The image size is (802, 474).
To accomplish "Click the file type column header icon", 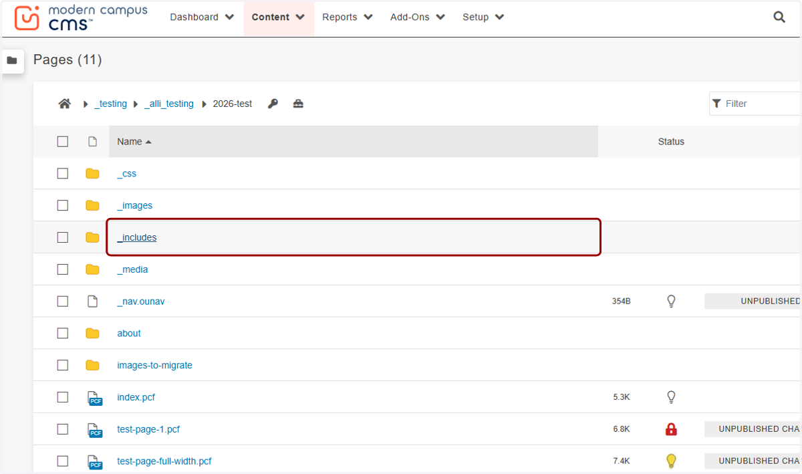I will [x=93, y=142].
